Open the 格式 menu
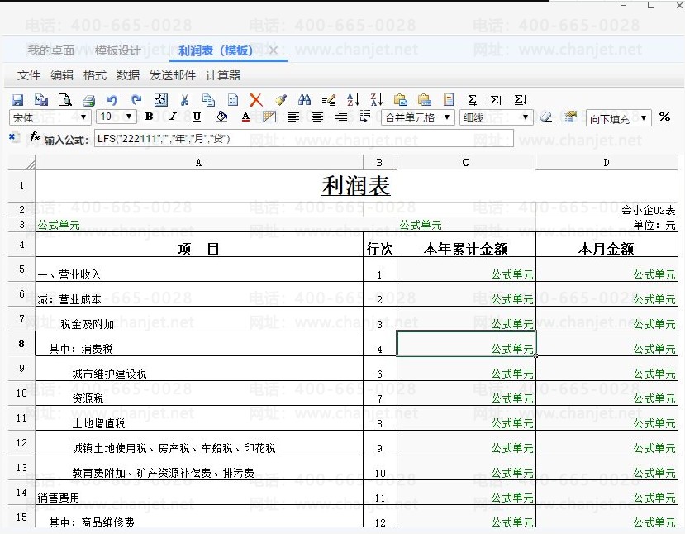Screen dimensions: 685x534 click(95, 75)
